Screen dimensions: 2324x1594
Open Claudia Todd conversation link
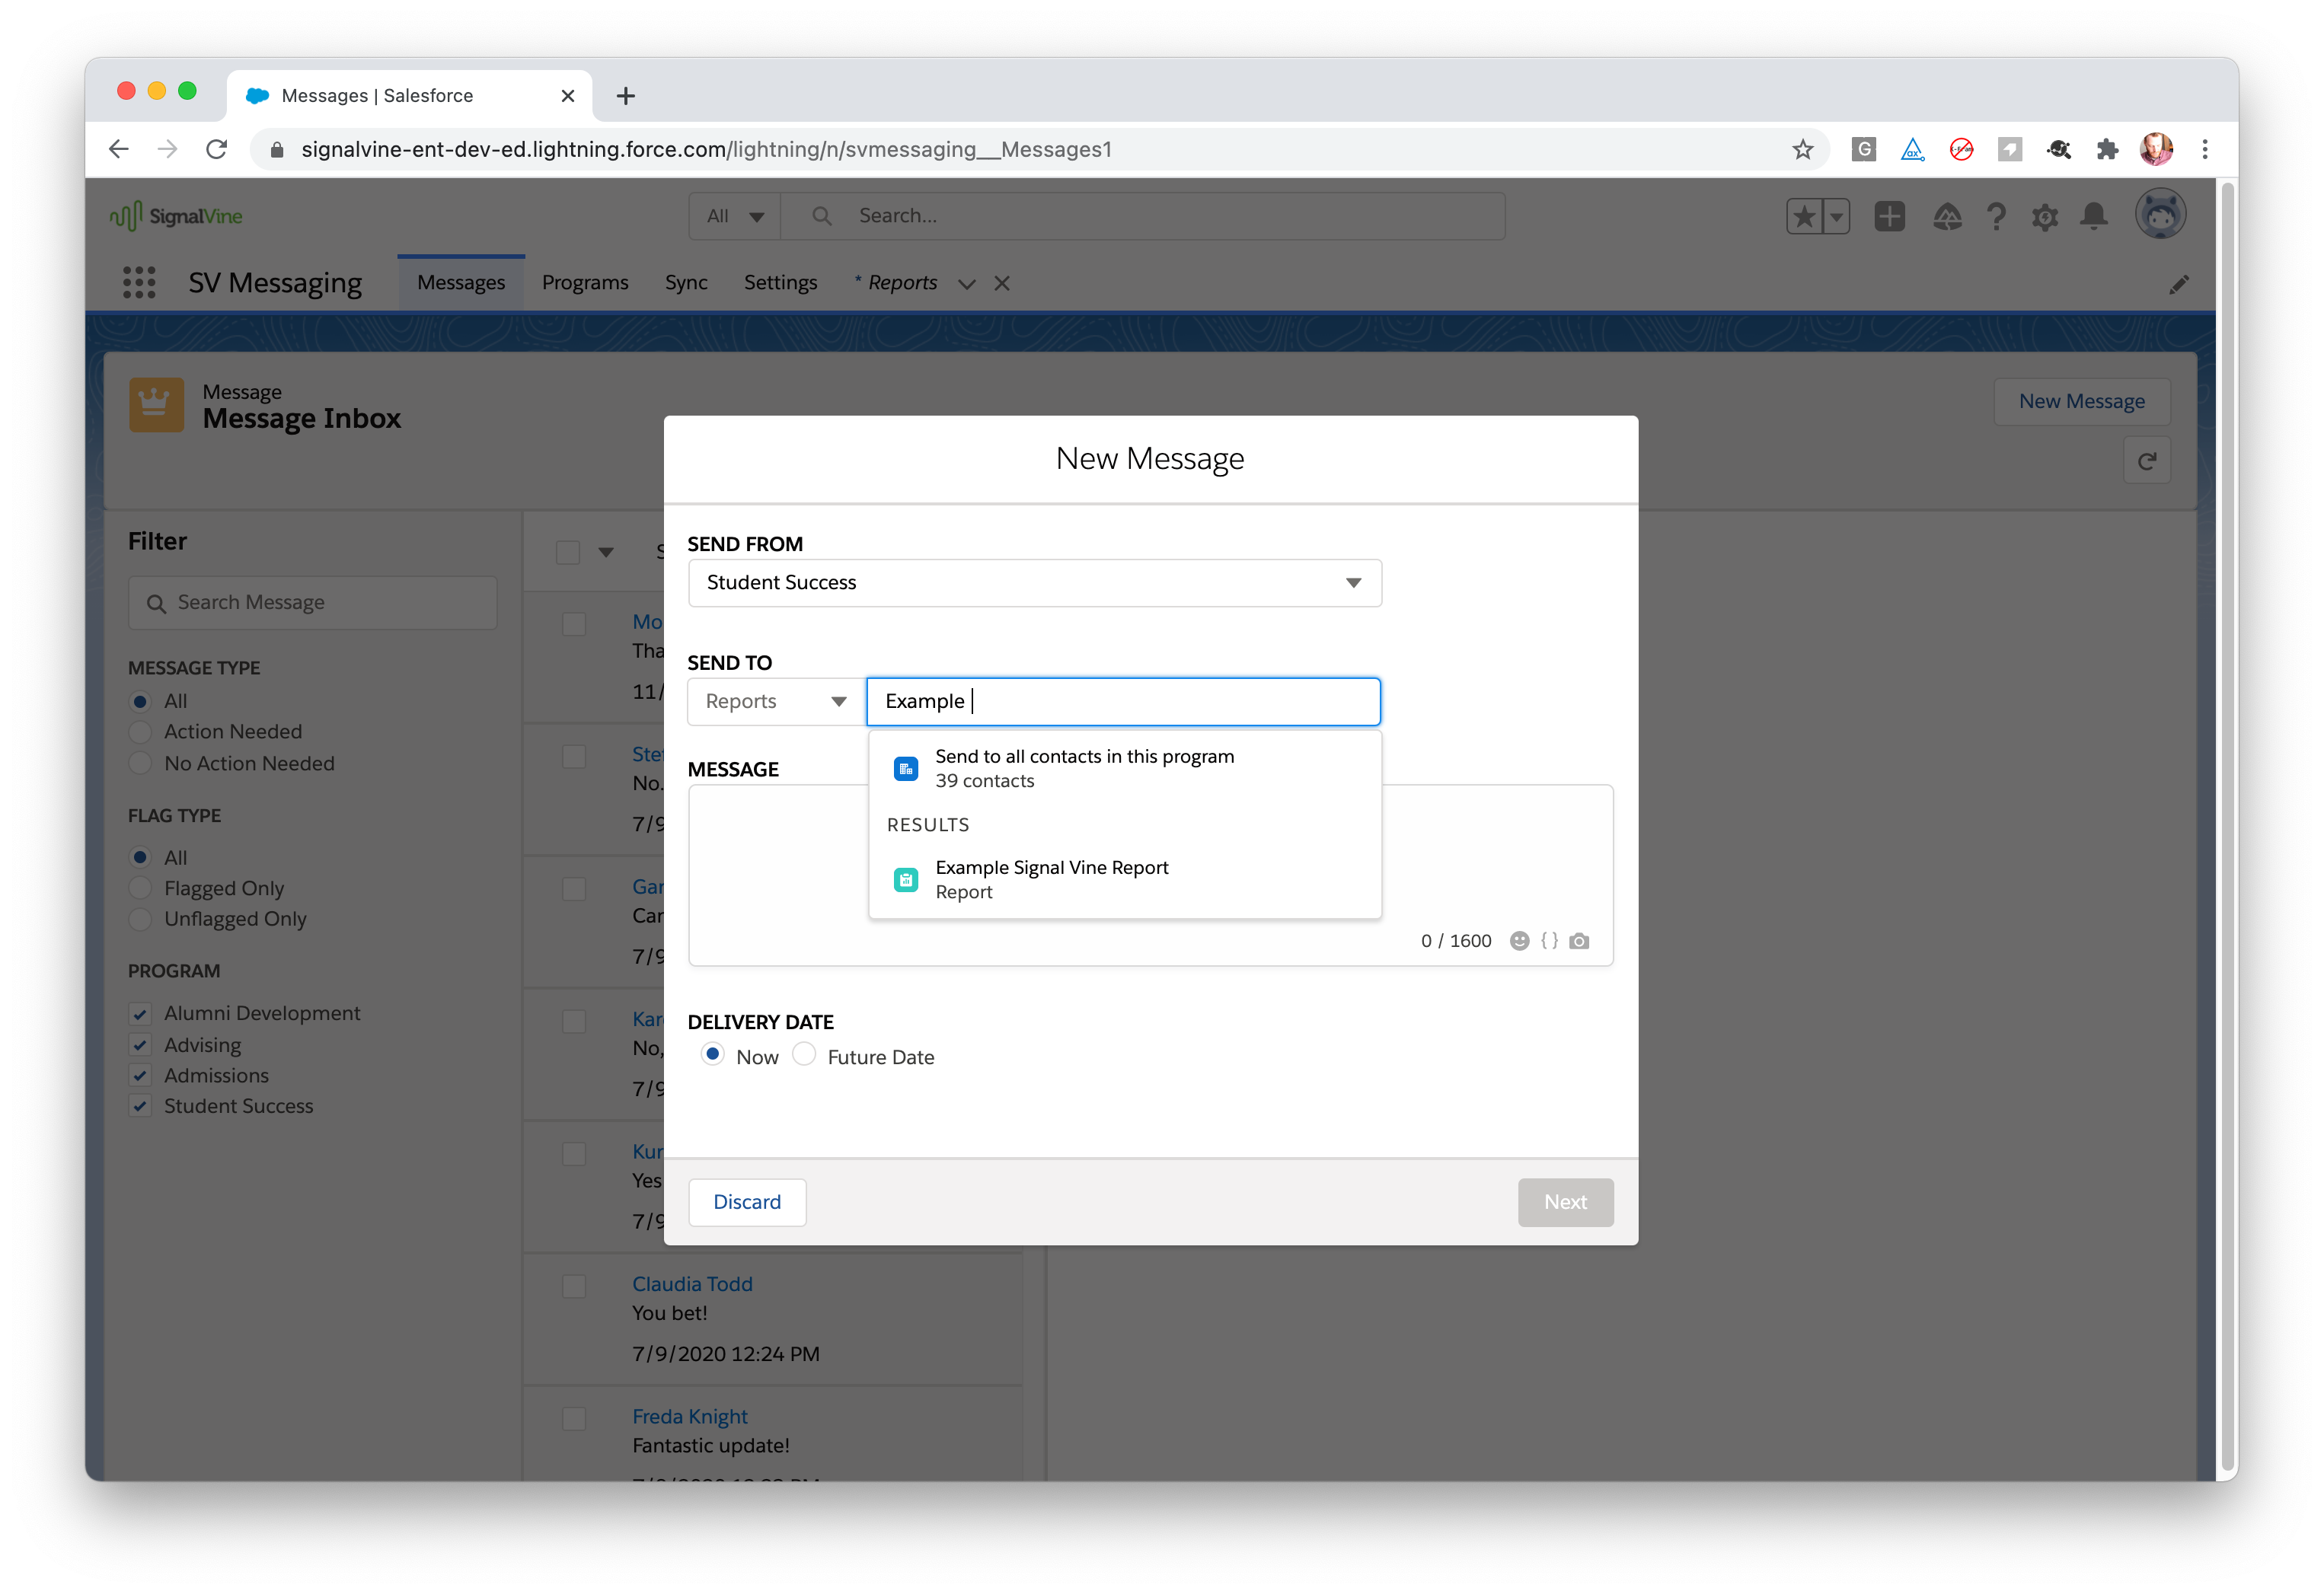pyautogui.click(x=692, y=1284)
